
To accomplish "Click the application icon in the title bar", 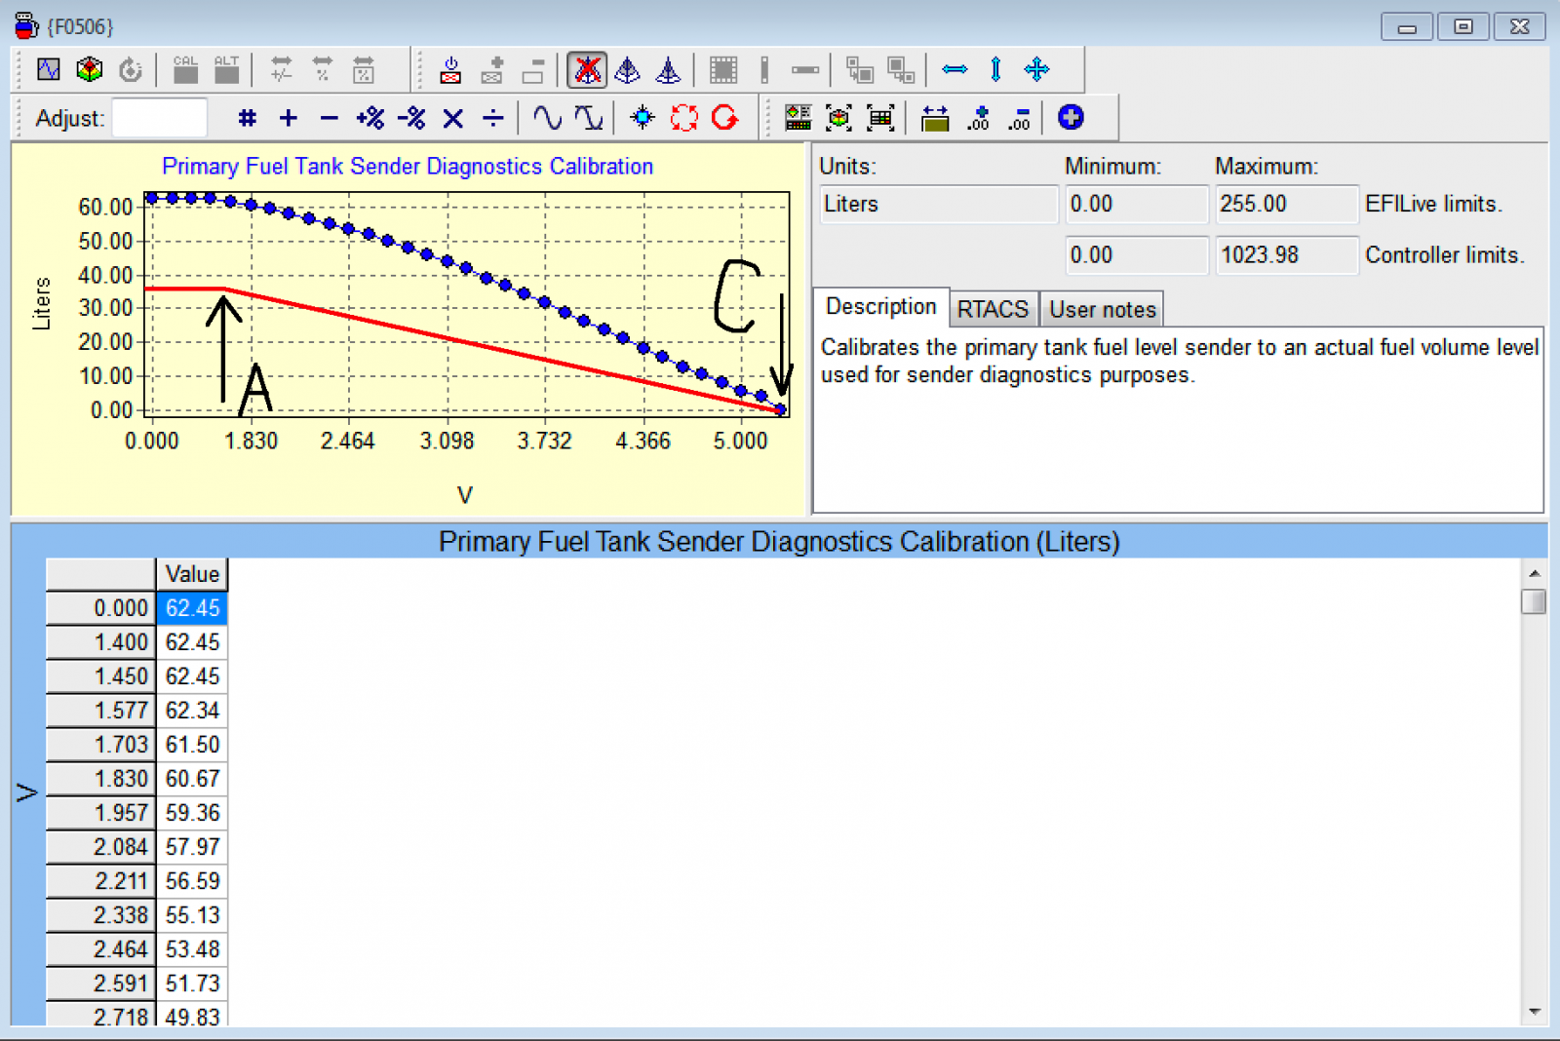I will point(26,25).
